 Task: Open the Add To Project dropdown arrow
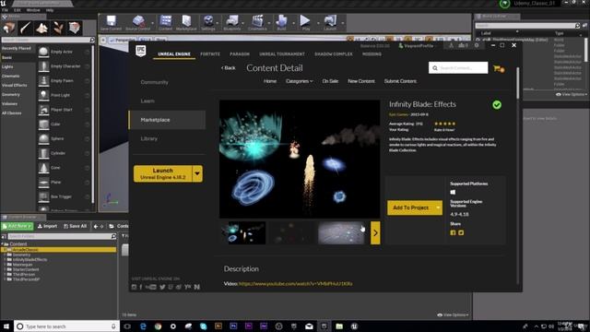[438, 207]
